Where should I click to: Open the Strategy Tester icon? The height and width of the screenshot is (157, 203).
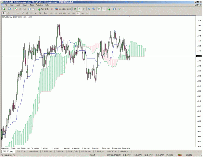[34, 9]
